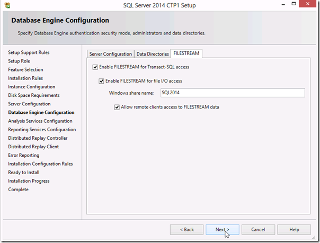
Task: Click Complete step in sidebar
Action: tap(19, 190)
